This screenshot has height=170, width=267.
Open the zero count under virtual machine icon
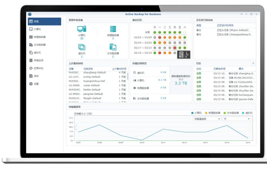(82, 57)
